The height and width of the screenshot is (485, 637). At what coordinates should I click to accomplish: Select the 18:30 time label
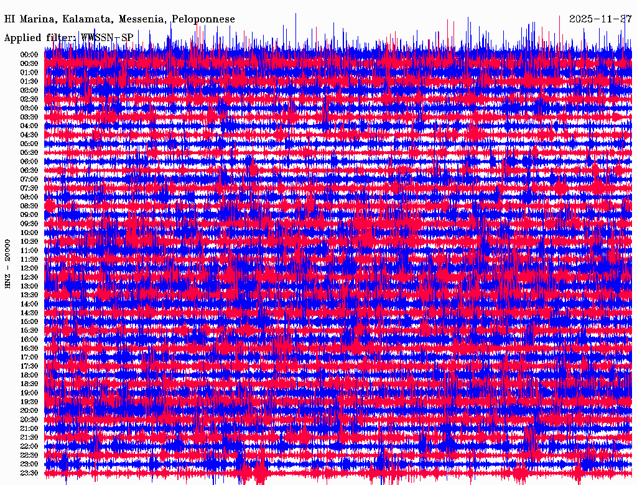(29, 384)
